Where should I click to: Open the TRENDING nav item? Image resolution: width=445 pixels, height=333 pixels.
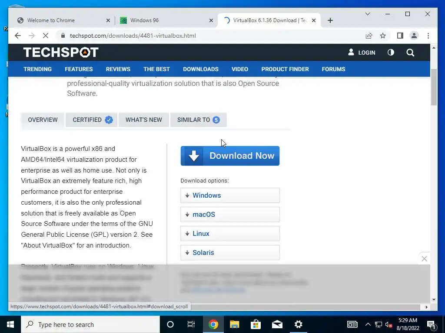point(37,69)
